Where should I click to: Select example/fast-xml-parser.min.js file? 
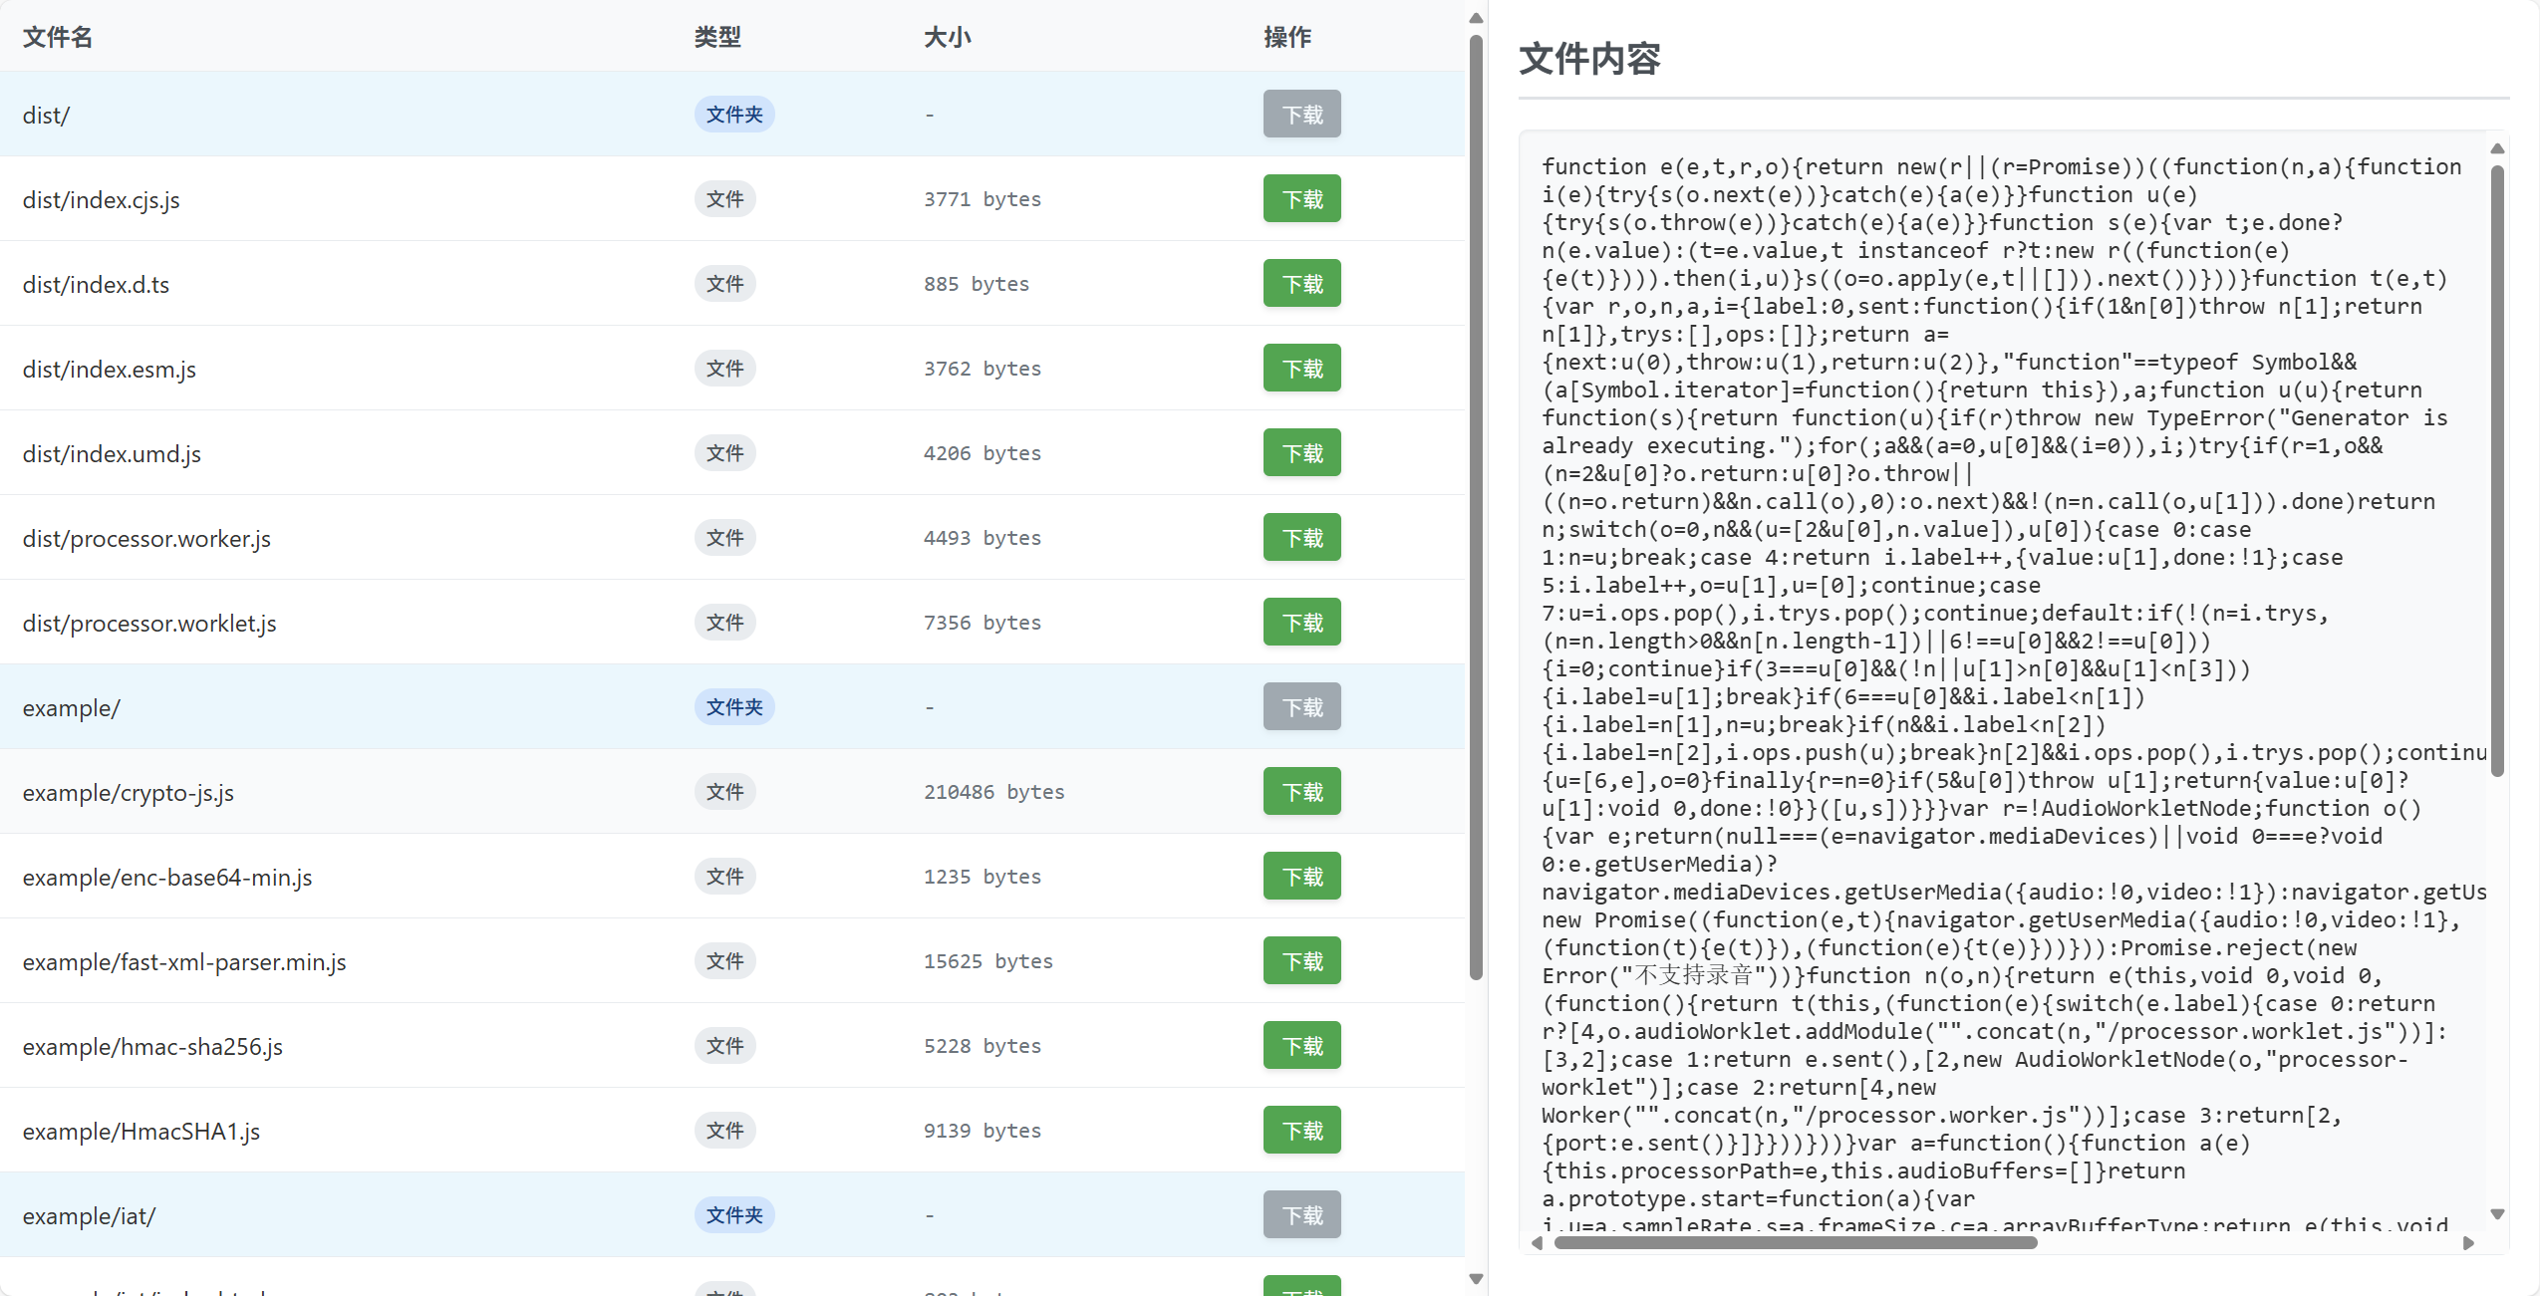click(x=184, y=962)
